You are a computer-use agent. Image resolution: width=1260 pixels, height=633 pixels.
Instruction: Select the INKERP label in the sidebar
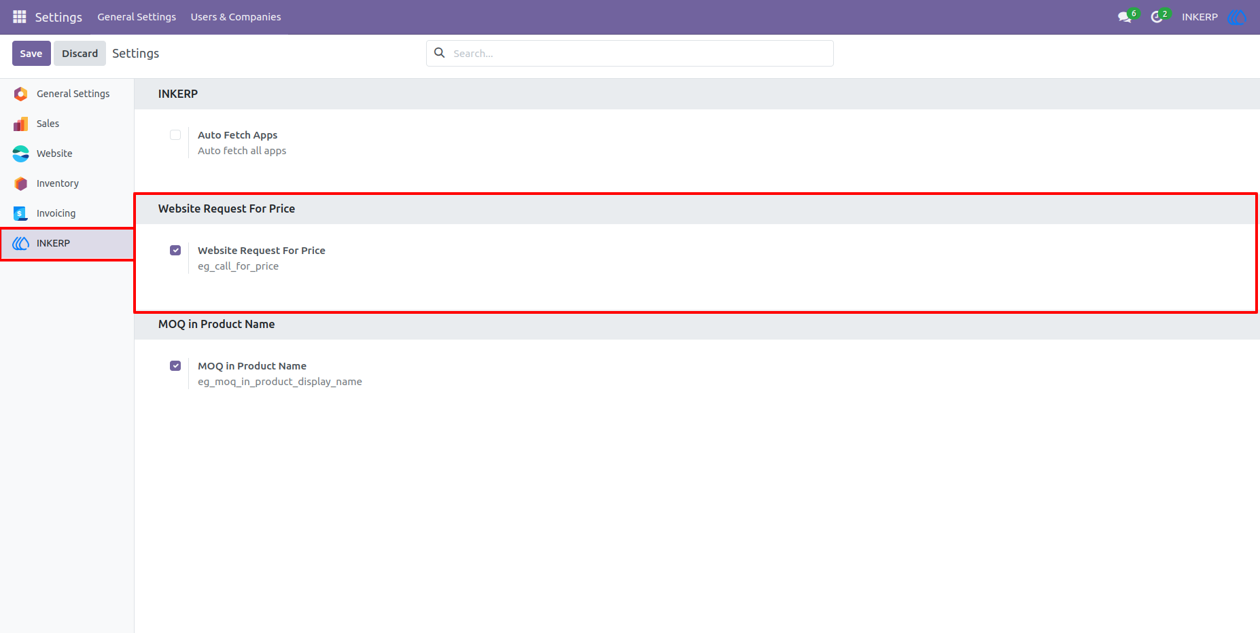coord(53,243)
